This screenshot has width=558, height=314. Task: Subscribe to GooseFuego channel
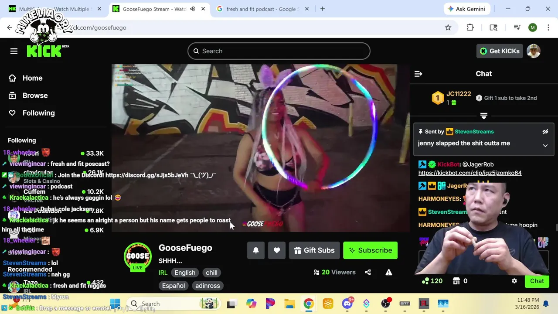click(370, 250)
